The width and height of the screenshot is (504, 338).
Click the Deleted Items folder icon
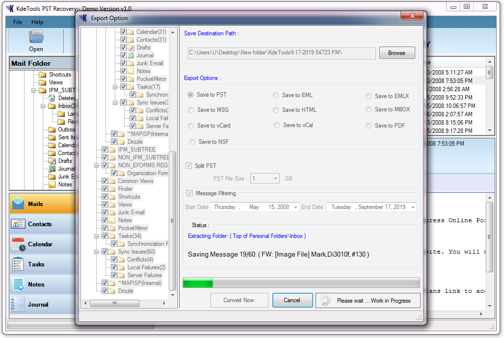click(52, 98)
